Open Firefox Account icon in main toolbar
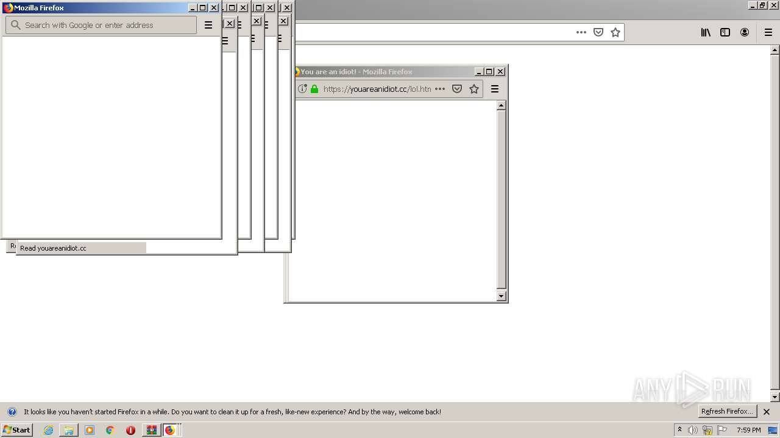The height and width of the screenshot is (438, 780). 745,32
